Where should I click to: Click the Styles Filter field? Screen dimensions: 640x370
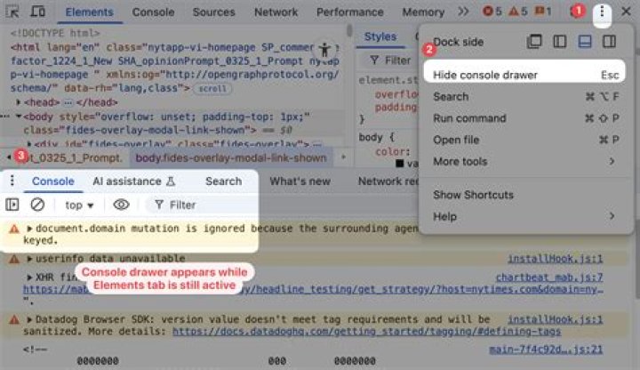[392, 60]
